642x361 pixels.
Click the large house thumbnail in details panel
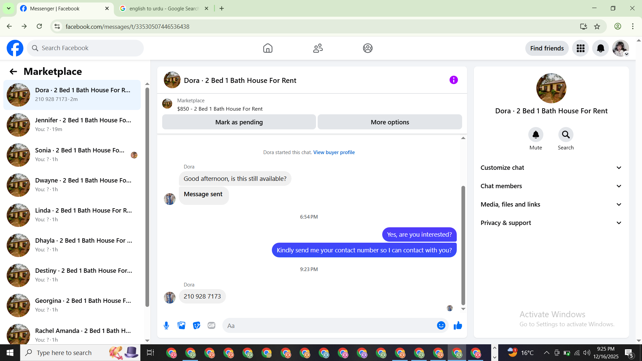pos(551,88)
